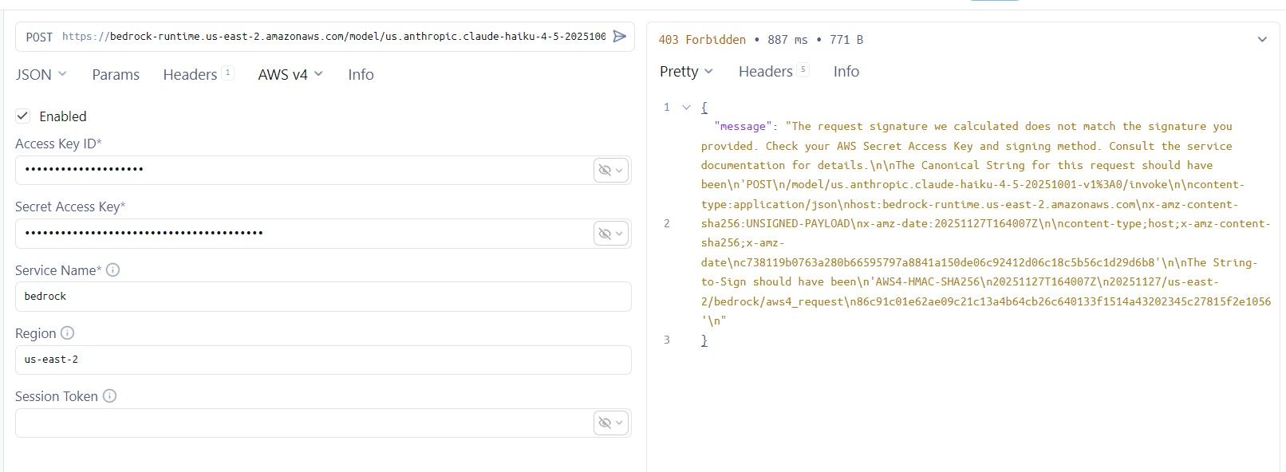Viewport: 1286px width, 472px height.
Task: Open the JSON body type dropdown
Action: [x=41, y=74]
